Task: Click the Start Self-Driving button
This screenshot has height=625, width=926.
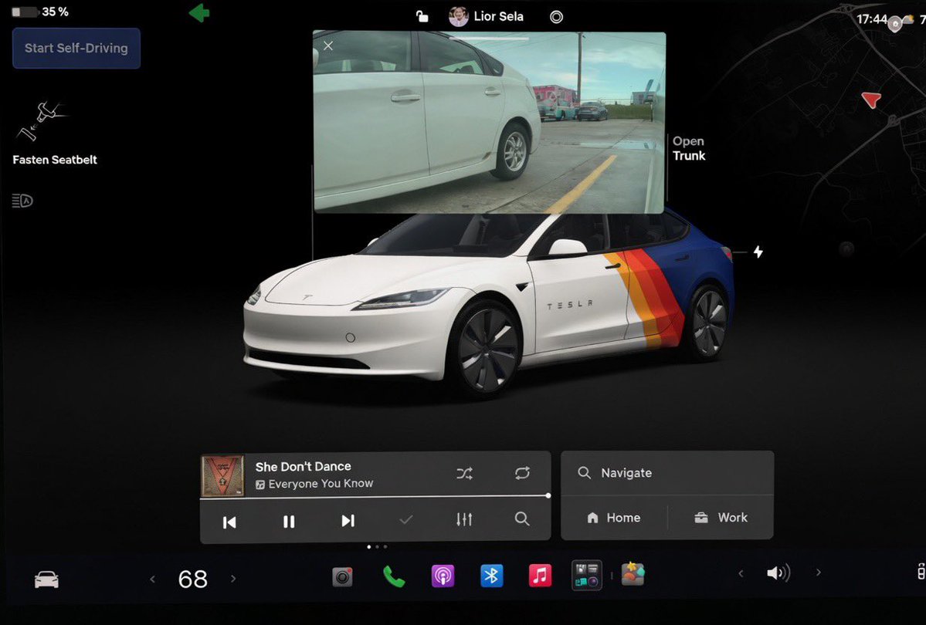Action: click(x=76, y=48)
